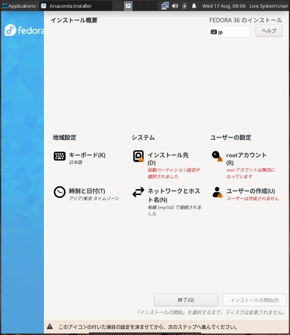
Task: Open keyboard settings via the keyboard icon
Action: click(59, 156)
